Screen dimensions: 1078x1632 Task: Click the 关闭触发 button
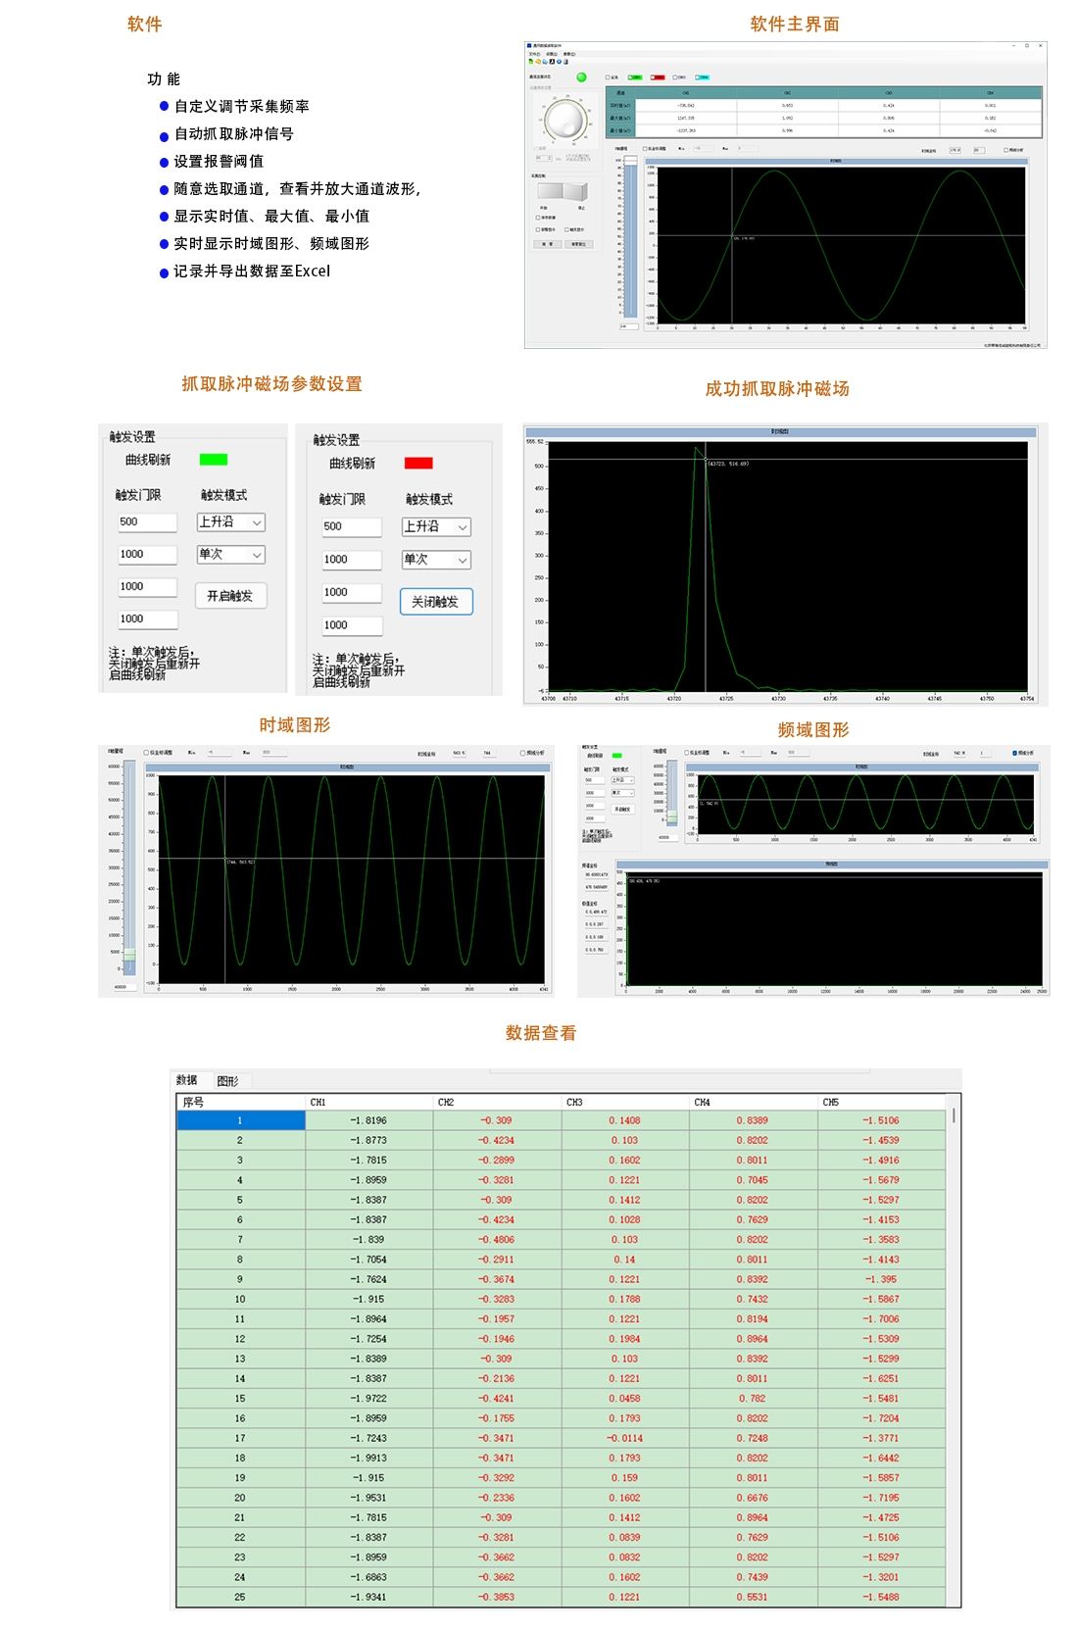(x=436, y=602)
